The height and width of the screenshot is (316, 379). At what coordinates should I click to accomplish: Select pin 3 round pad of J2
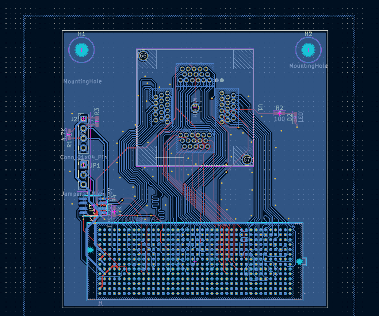[83, 138]
